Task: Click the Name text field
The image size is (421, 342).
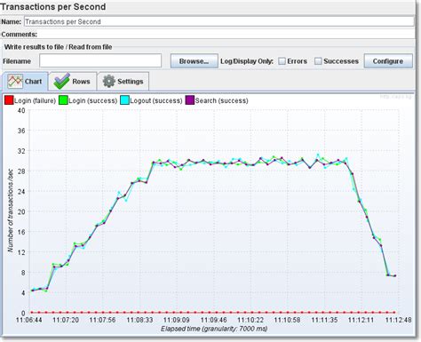Action: point(218,21)
